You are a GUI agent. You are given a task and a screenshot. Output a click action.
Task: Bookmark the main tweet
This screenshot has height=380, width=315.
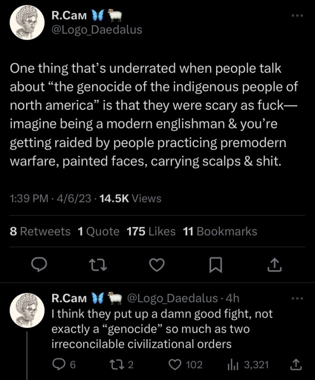pos(215,266)
